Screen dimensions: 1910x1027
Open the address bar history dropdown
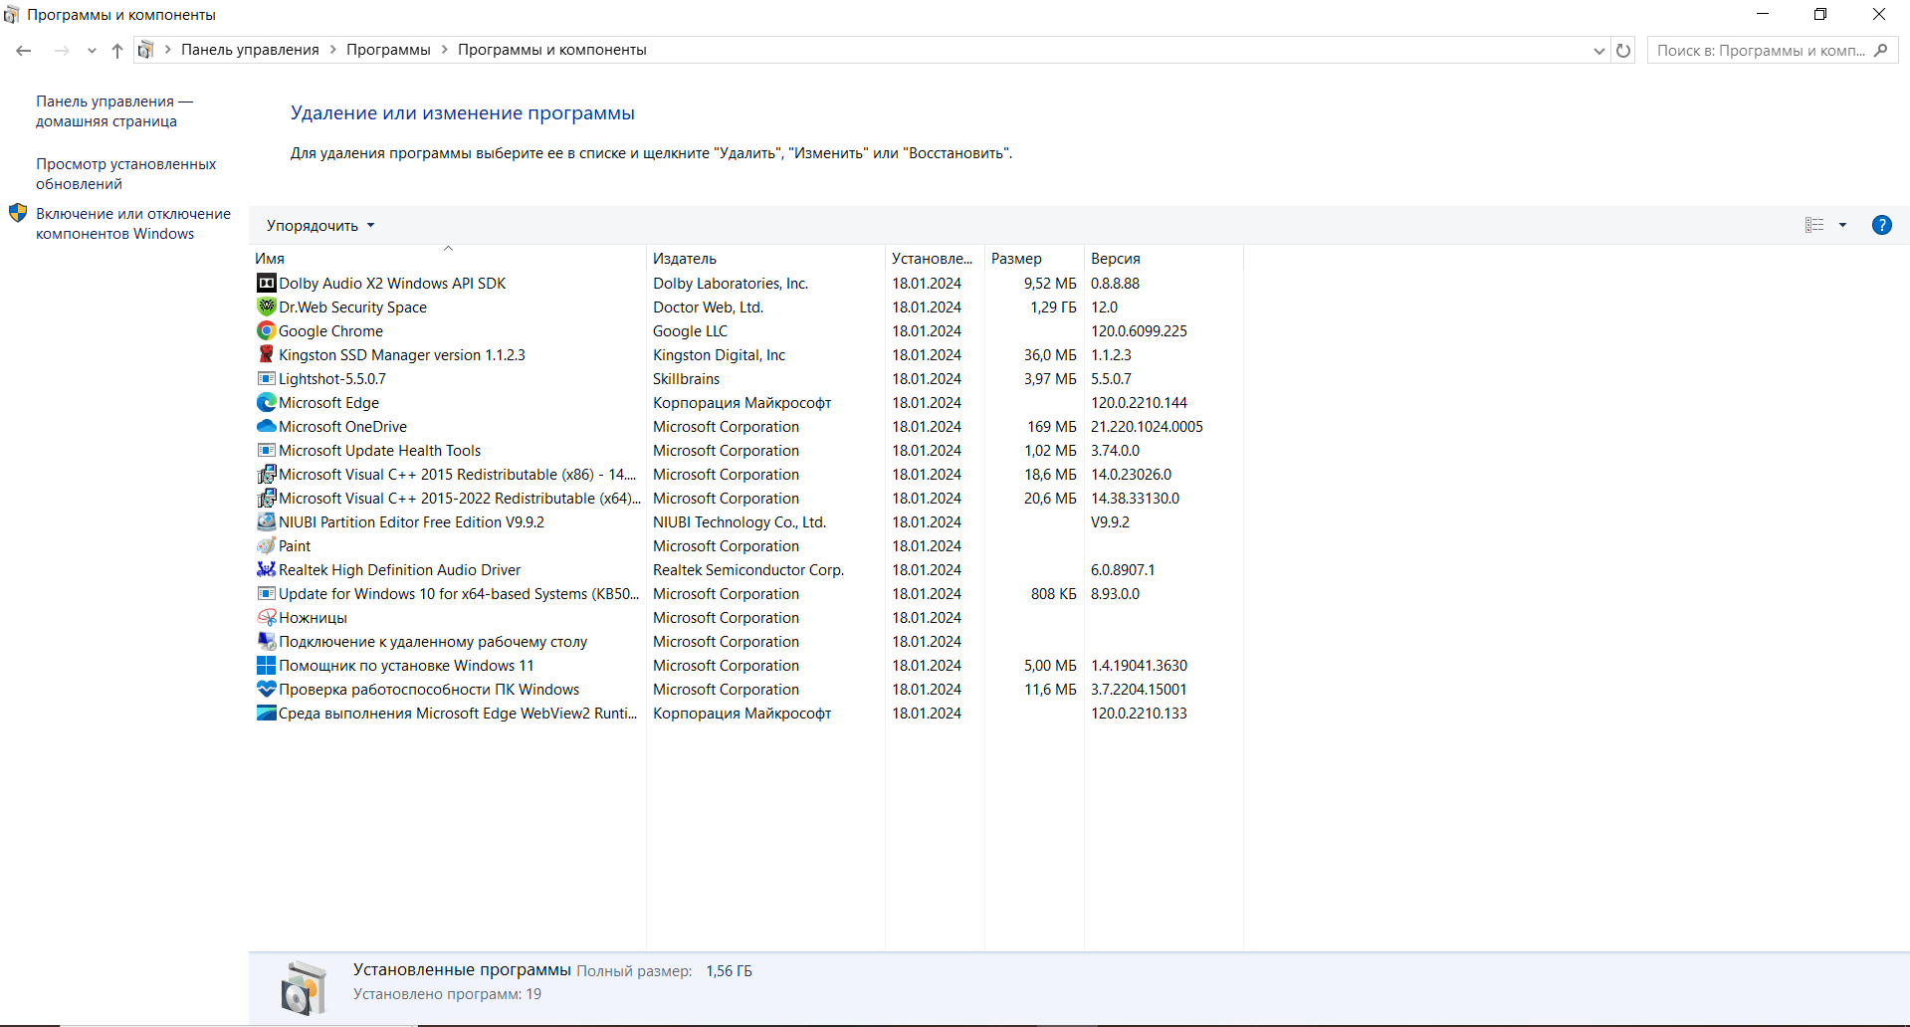coord(1598,51)
